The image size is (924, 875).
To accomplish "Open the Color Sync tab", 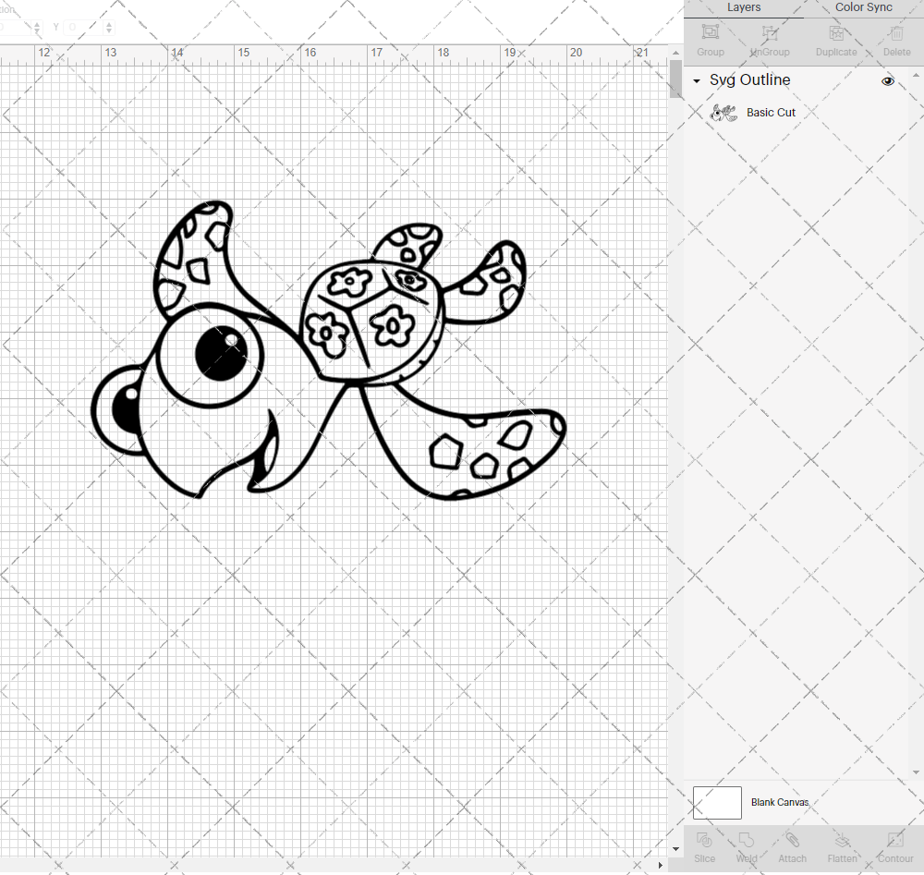I will tap(863, 7).
